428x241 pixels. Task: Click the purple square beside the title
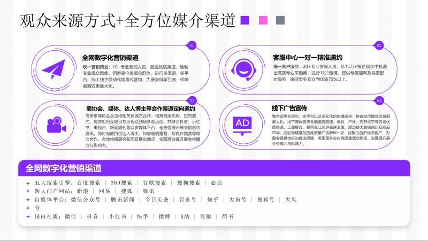[245, 20]
